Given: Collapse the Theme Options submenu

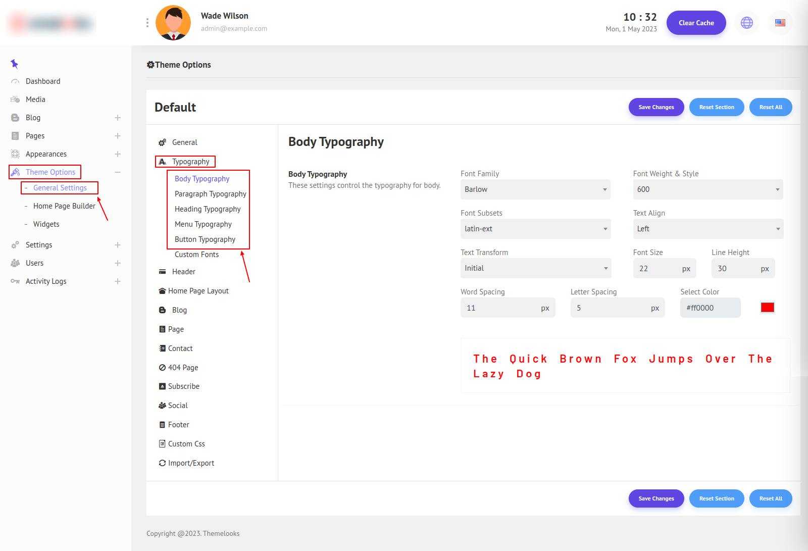Looking at the screenshot, I should (118, 172).
